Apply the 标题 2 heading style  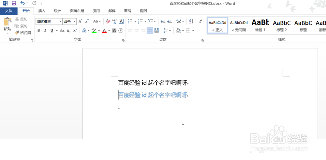(x=282, y=25)
